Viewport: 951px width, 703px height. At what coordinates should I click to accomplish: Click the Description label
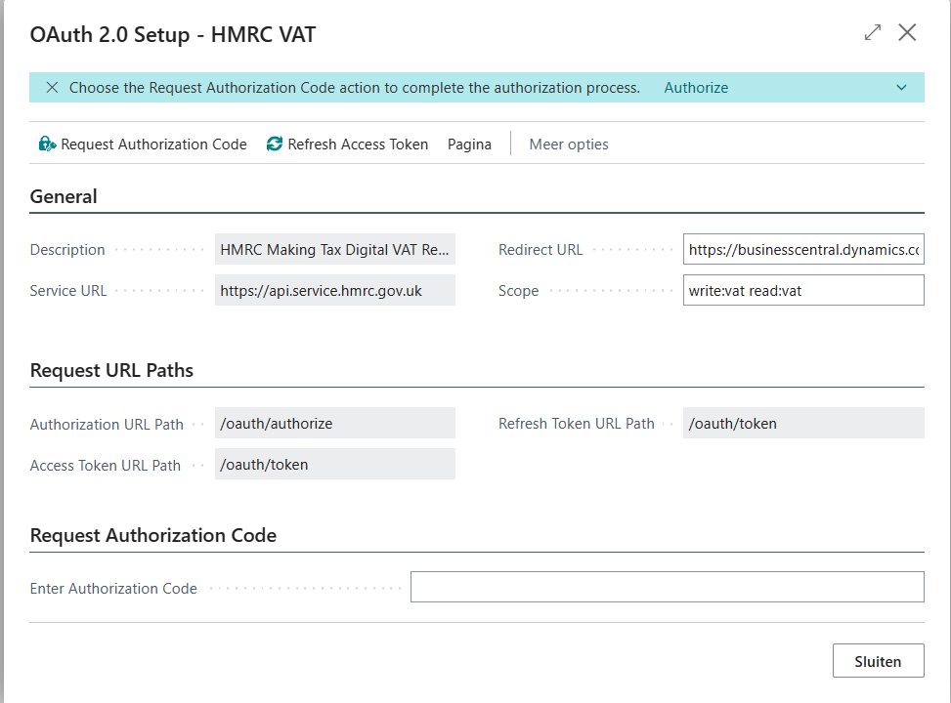(67, 250)
